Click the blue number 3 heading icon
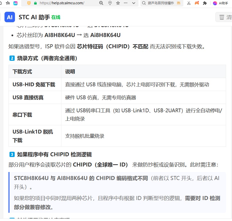Image resolution: width=232 pixels, height=221 pixels. click(12, 154)
